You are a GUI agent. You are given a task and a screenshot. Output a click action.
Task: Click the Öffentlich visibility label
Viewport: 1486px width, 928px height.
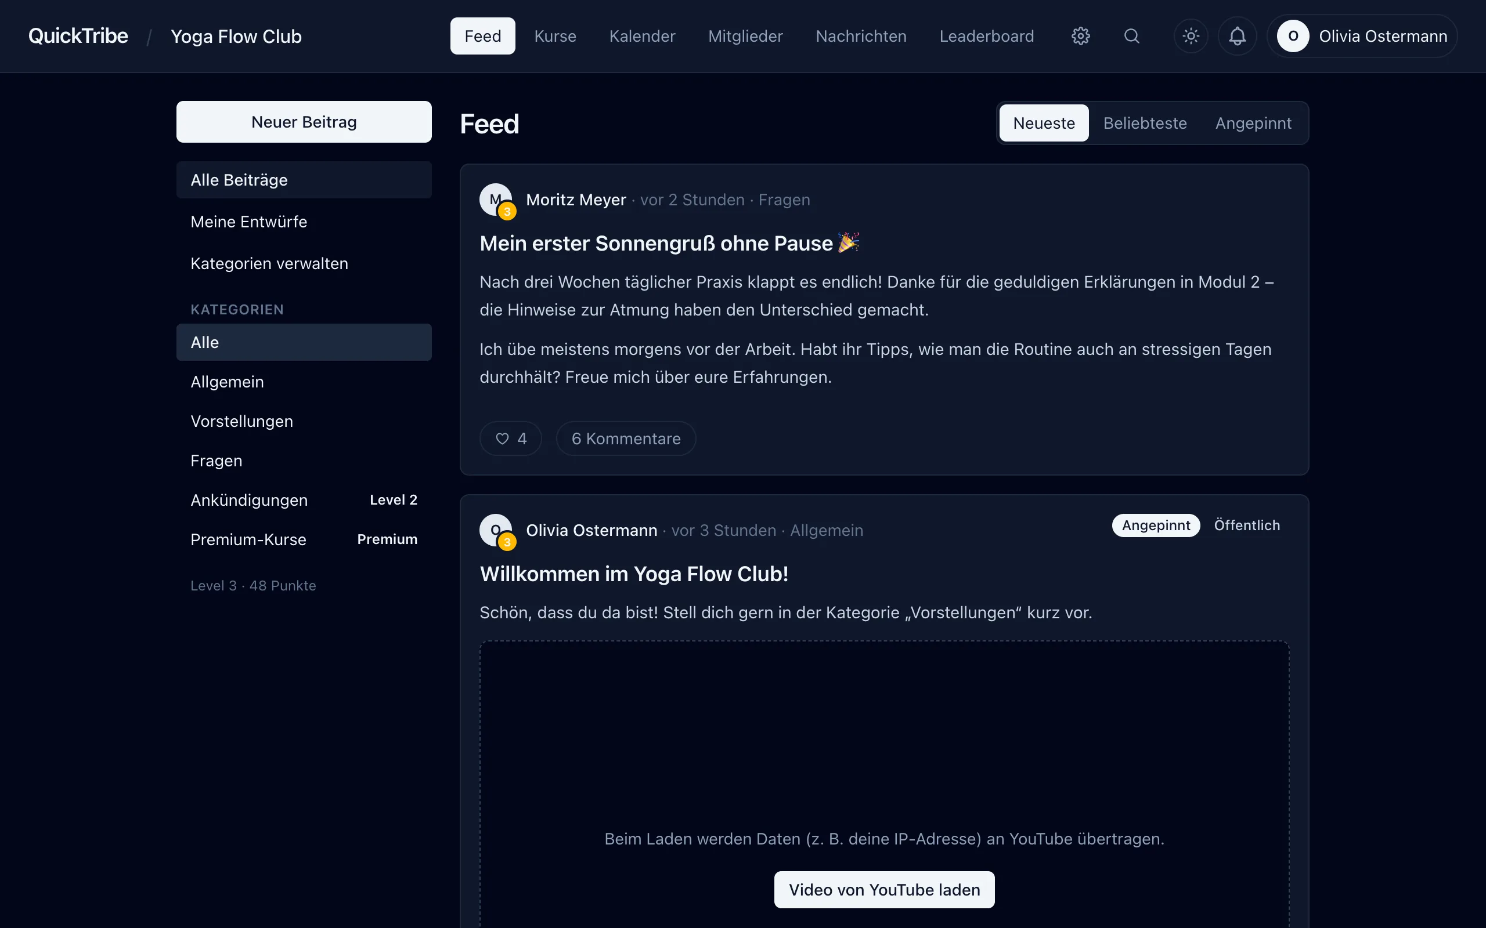pyautogui.click(x=1246, y=525)
